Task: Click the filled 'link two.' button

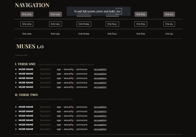Action: tap(56, 14)
